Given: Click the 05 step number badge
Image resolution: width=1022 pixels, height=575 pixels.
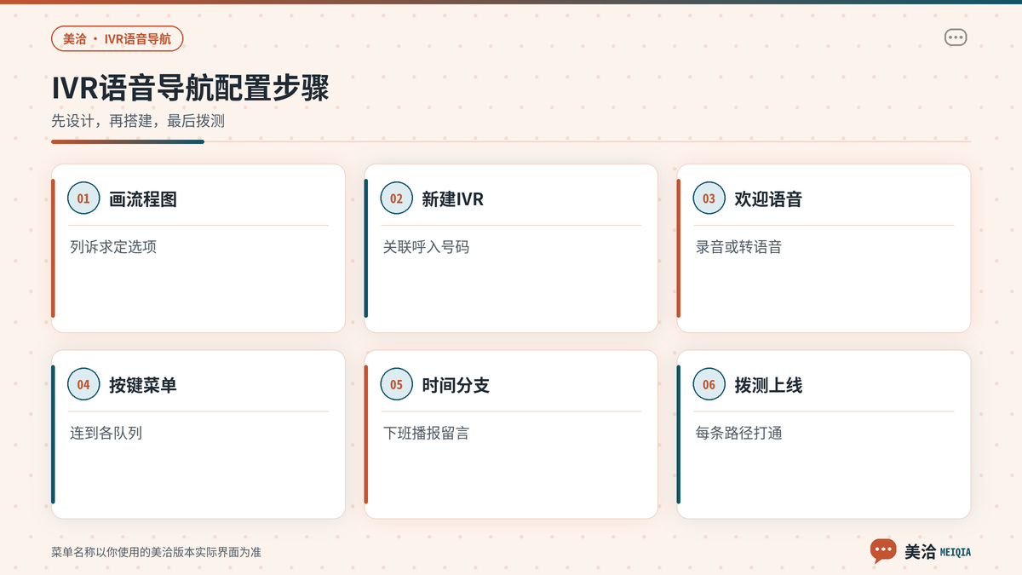Looking at the screenshot, I should (x=396, y=385).
